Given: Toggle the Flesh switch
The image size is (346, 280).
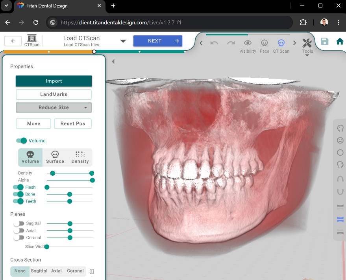Looking at the screenshot, I should coord(18,187).
